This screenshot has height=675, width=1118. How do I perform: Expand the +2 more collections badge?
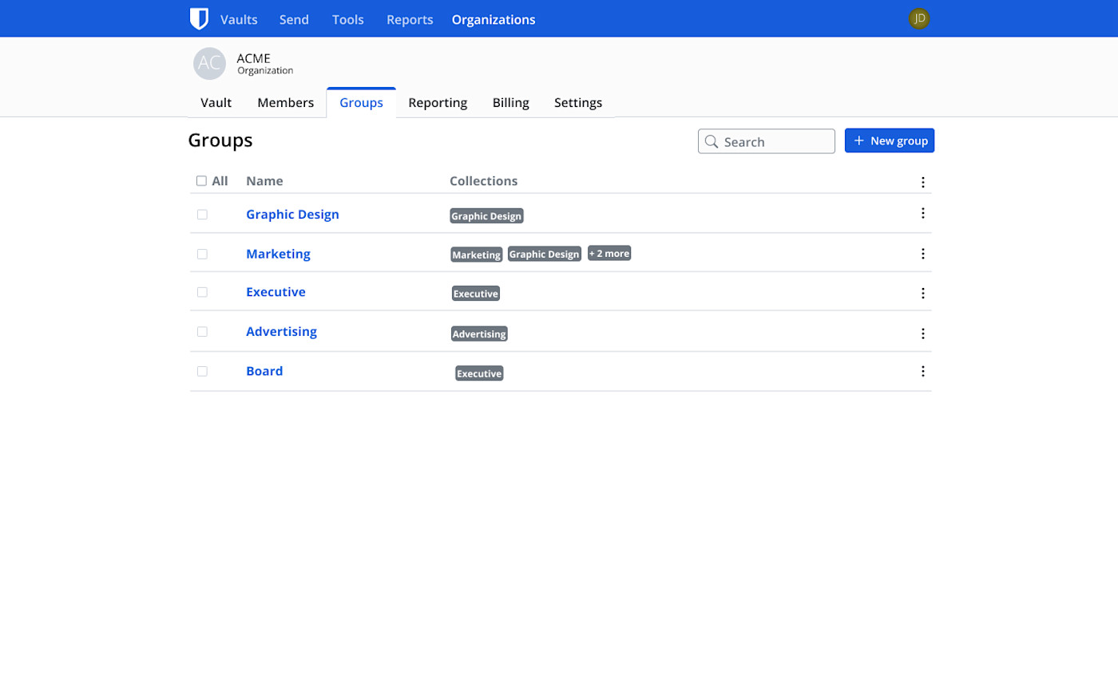coord(609,253)
